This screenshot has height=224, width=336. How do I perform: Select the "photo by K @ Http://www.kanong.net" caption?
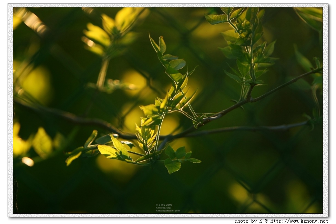(281, 221)
